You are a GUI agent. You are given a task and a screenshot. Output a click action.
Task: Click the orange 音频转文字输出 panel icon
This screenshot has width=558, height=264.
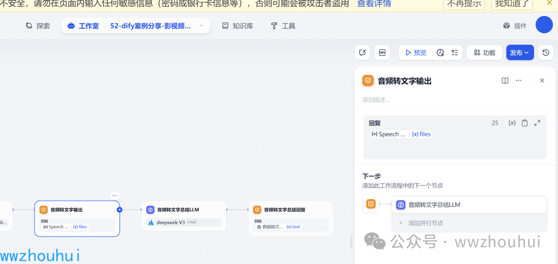coord(368,80)
